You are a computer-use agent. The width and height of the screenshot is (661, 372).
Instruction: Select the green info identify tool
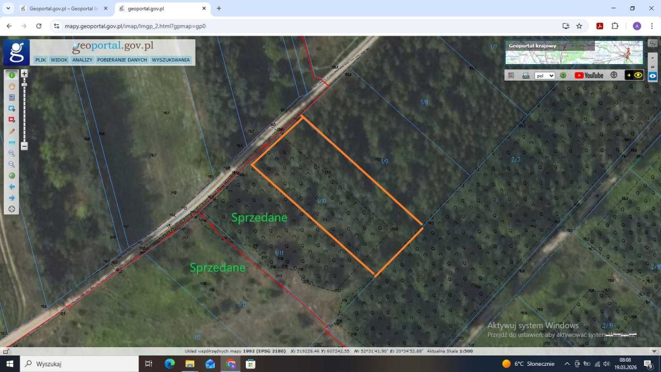coord(12,75)
